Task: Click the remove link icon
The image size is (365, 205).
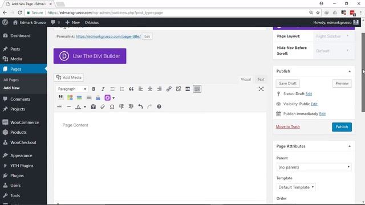Action: point(179,89)
